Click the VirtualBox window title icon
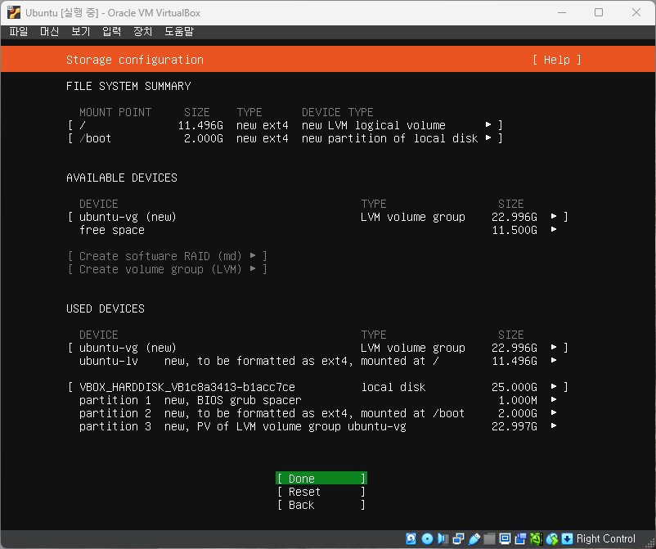Screen dimensions: 656x549 click(x=14, y=12)
